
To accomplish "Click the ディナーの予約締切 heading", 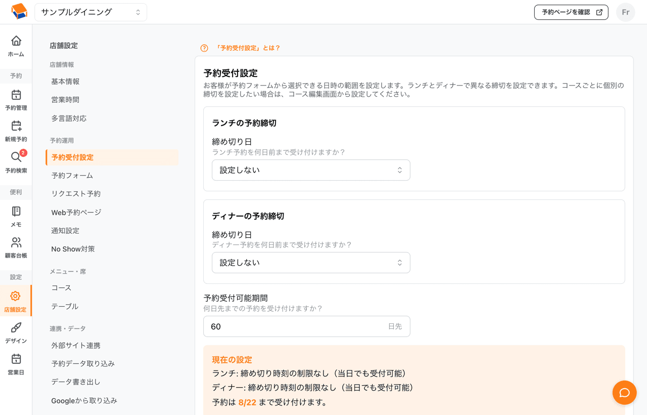I will (x=248, y=216).
